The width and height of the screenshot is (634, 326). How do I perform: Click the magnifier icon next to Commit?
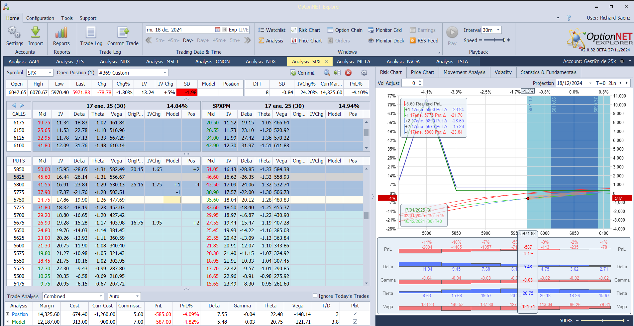327,73
